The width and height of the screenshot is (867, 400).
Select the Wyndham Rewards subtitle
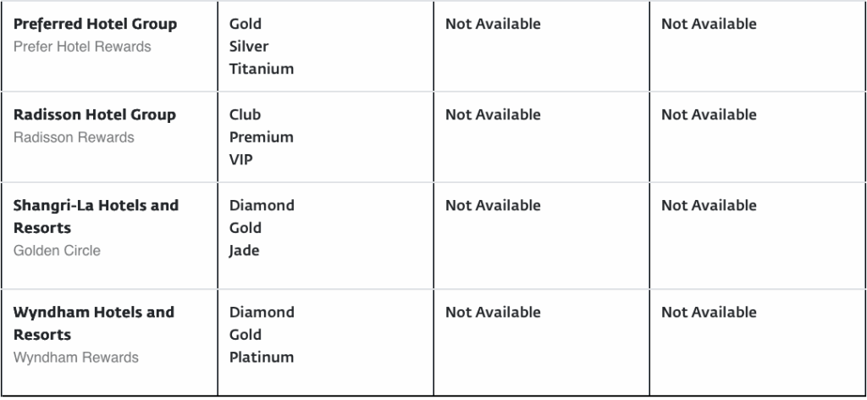[x=76, y=358]
